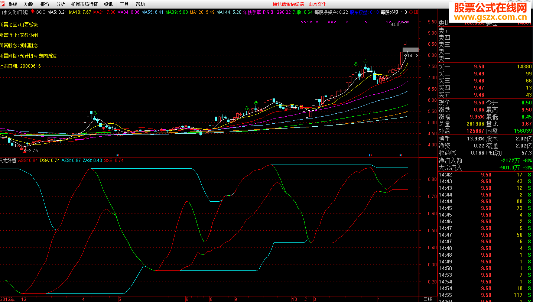Click the MA5: 8.21 label
The image size is (533, 302).
[58, 12]
